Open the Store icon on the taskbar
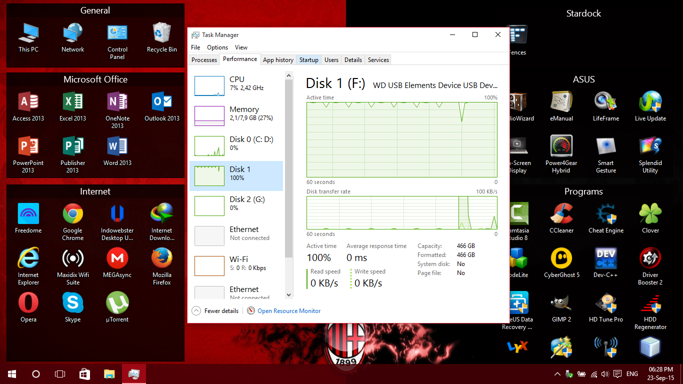The image size is (683, 384). pos(85,374)
